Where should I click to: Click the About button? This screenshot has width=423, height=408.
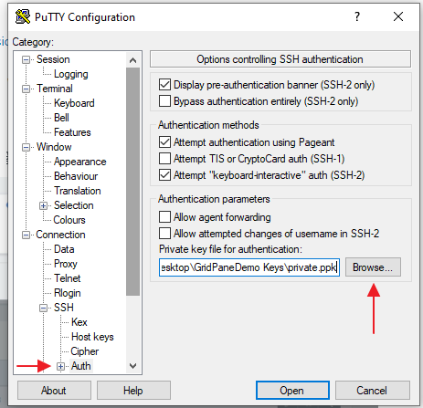coord(54,391)
